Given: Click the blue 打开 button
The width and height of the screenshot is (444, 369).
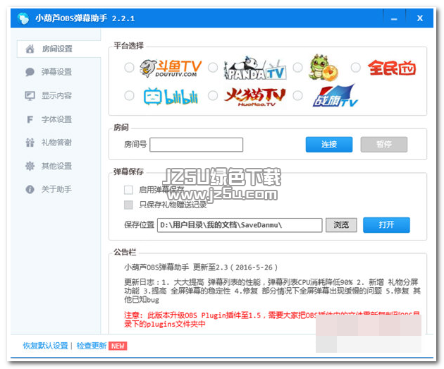Looking at the screenshot, I should (386, 225).
